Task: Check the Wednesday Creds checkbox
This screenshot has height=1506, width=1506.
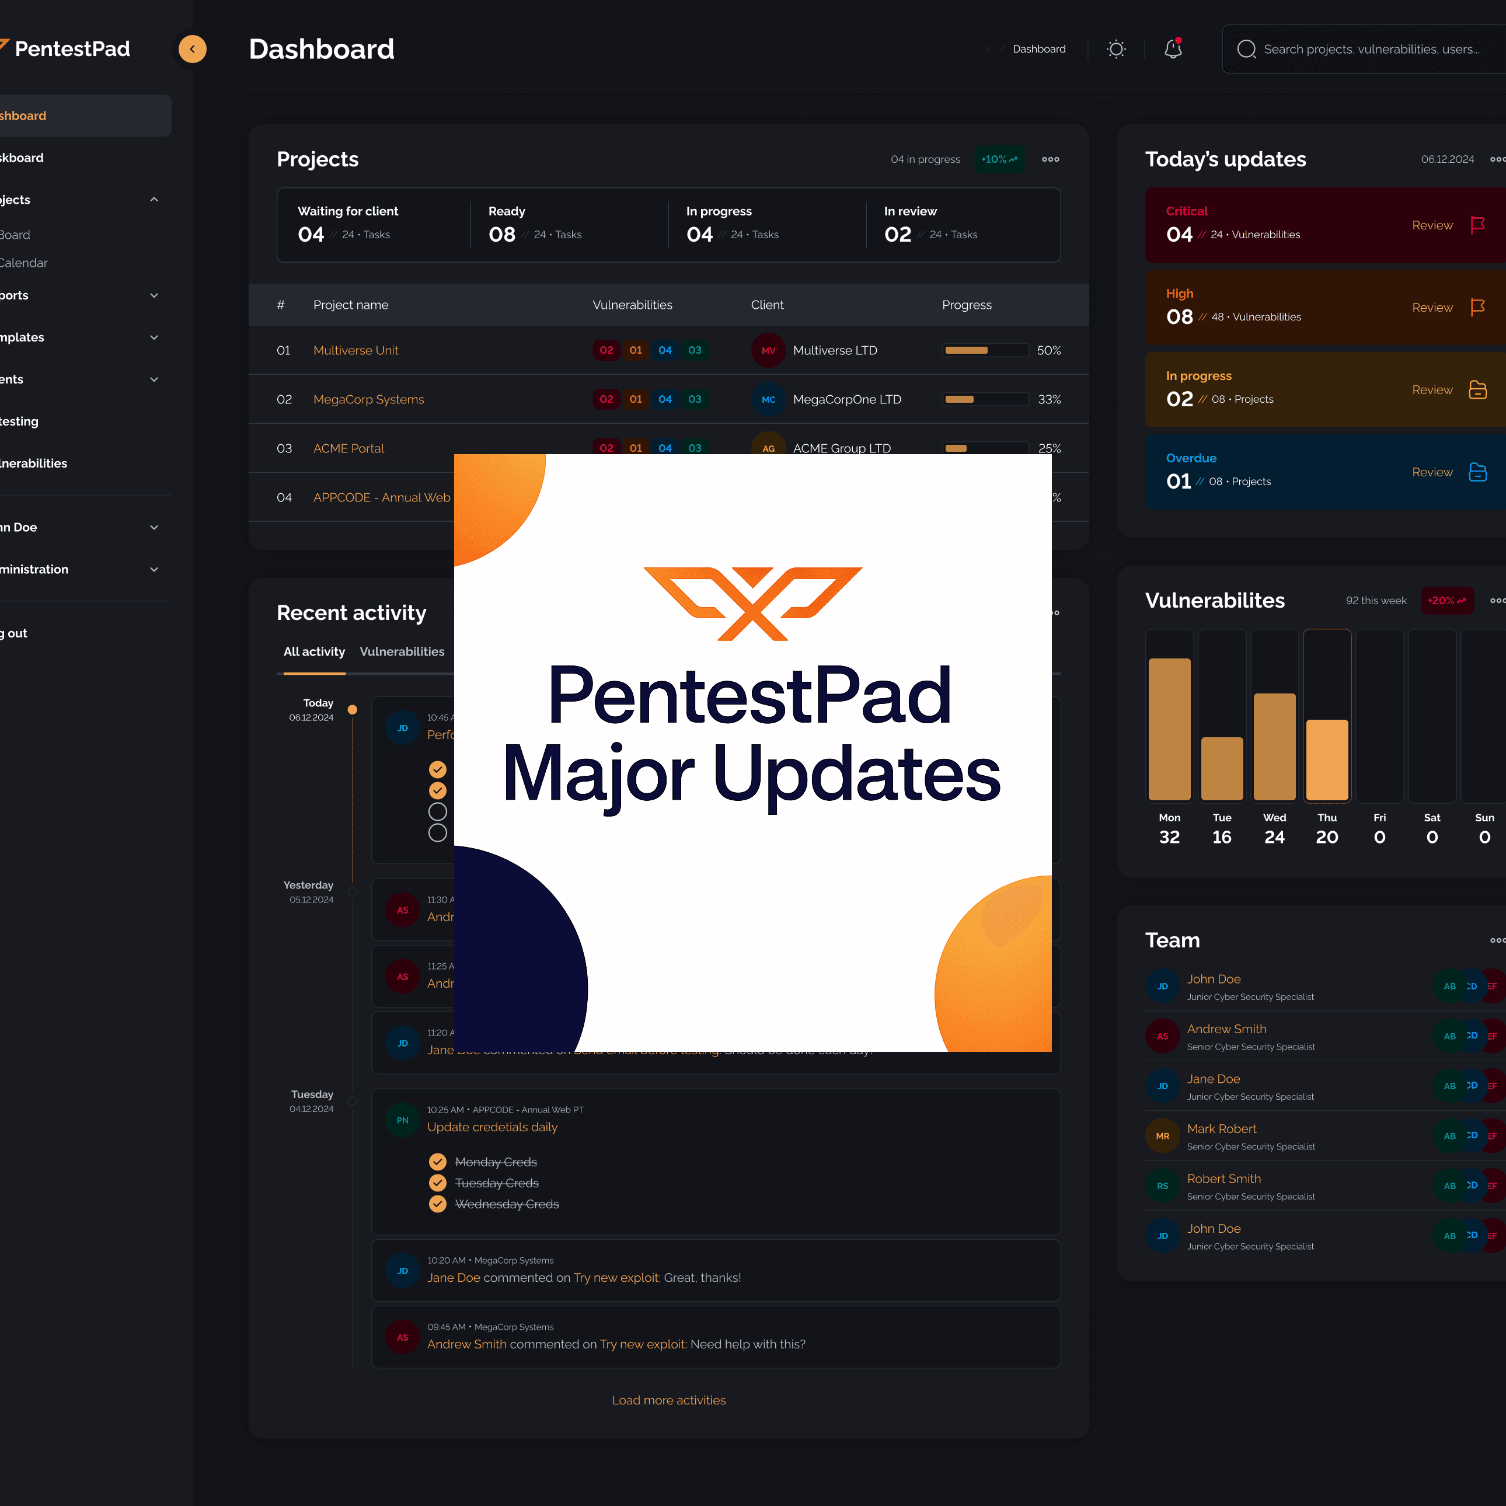Action: tap(437, 1204)
